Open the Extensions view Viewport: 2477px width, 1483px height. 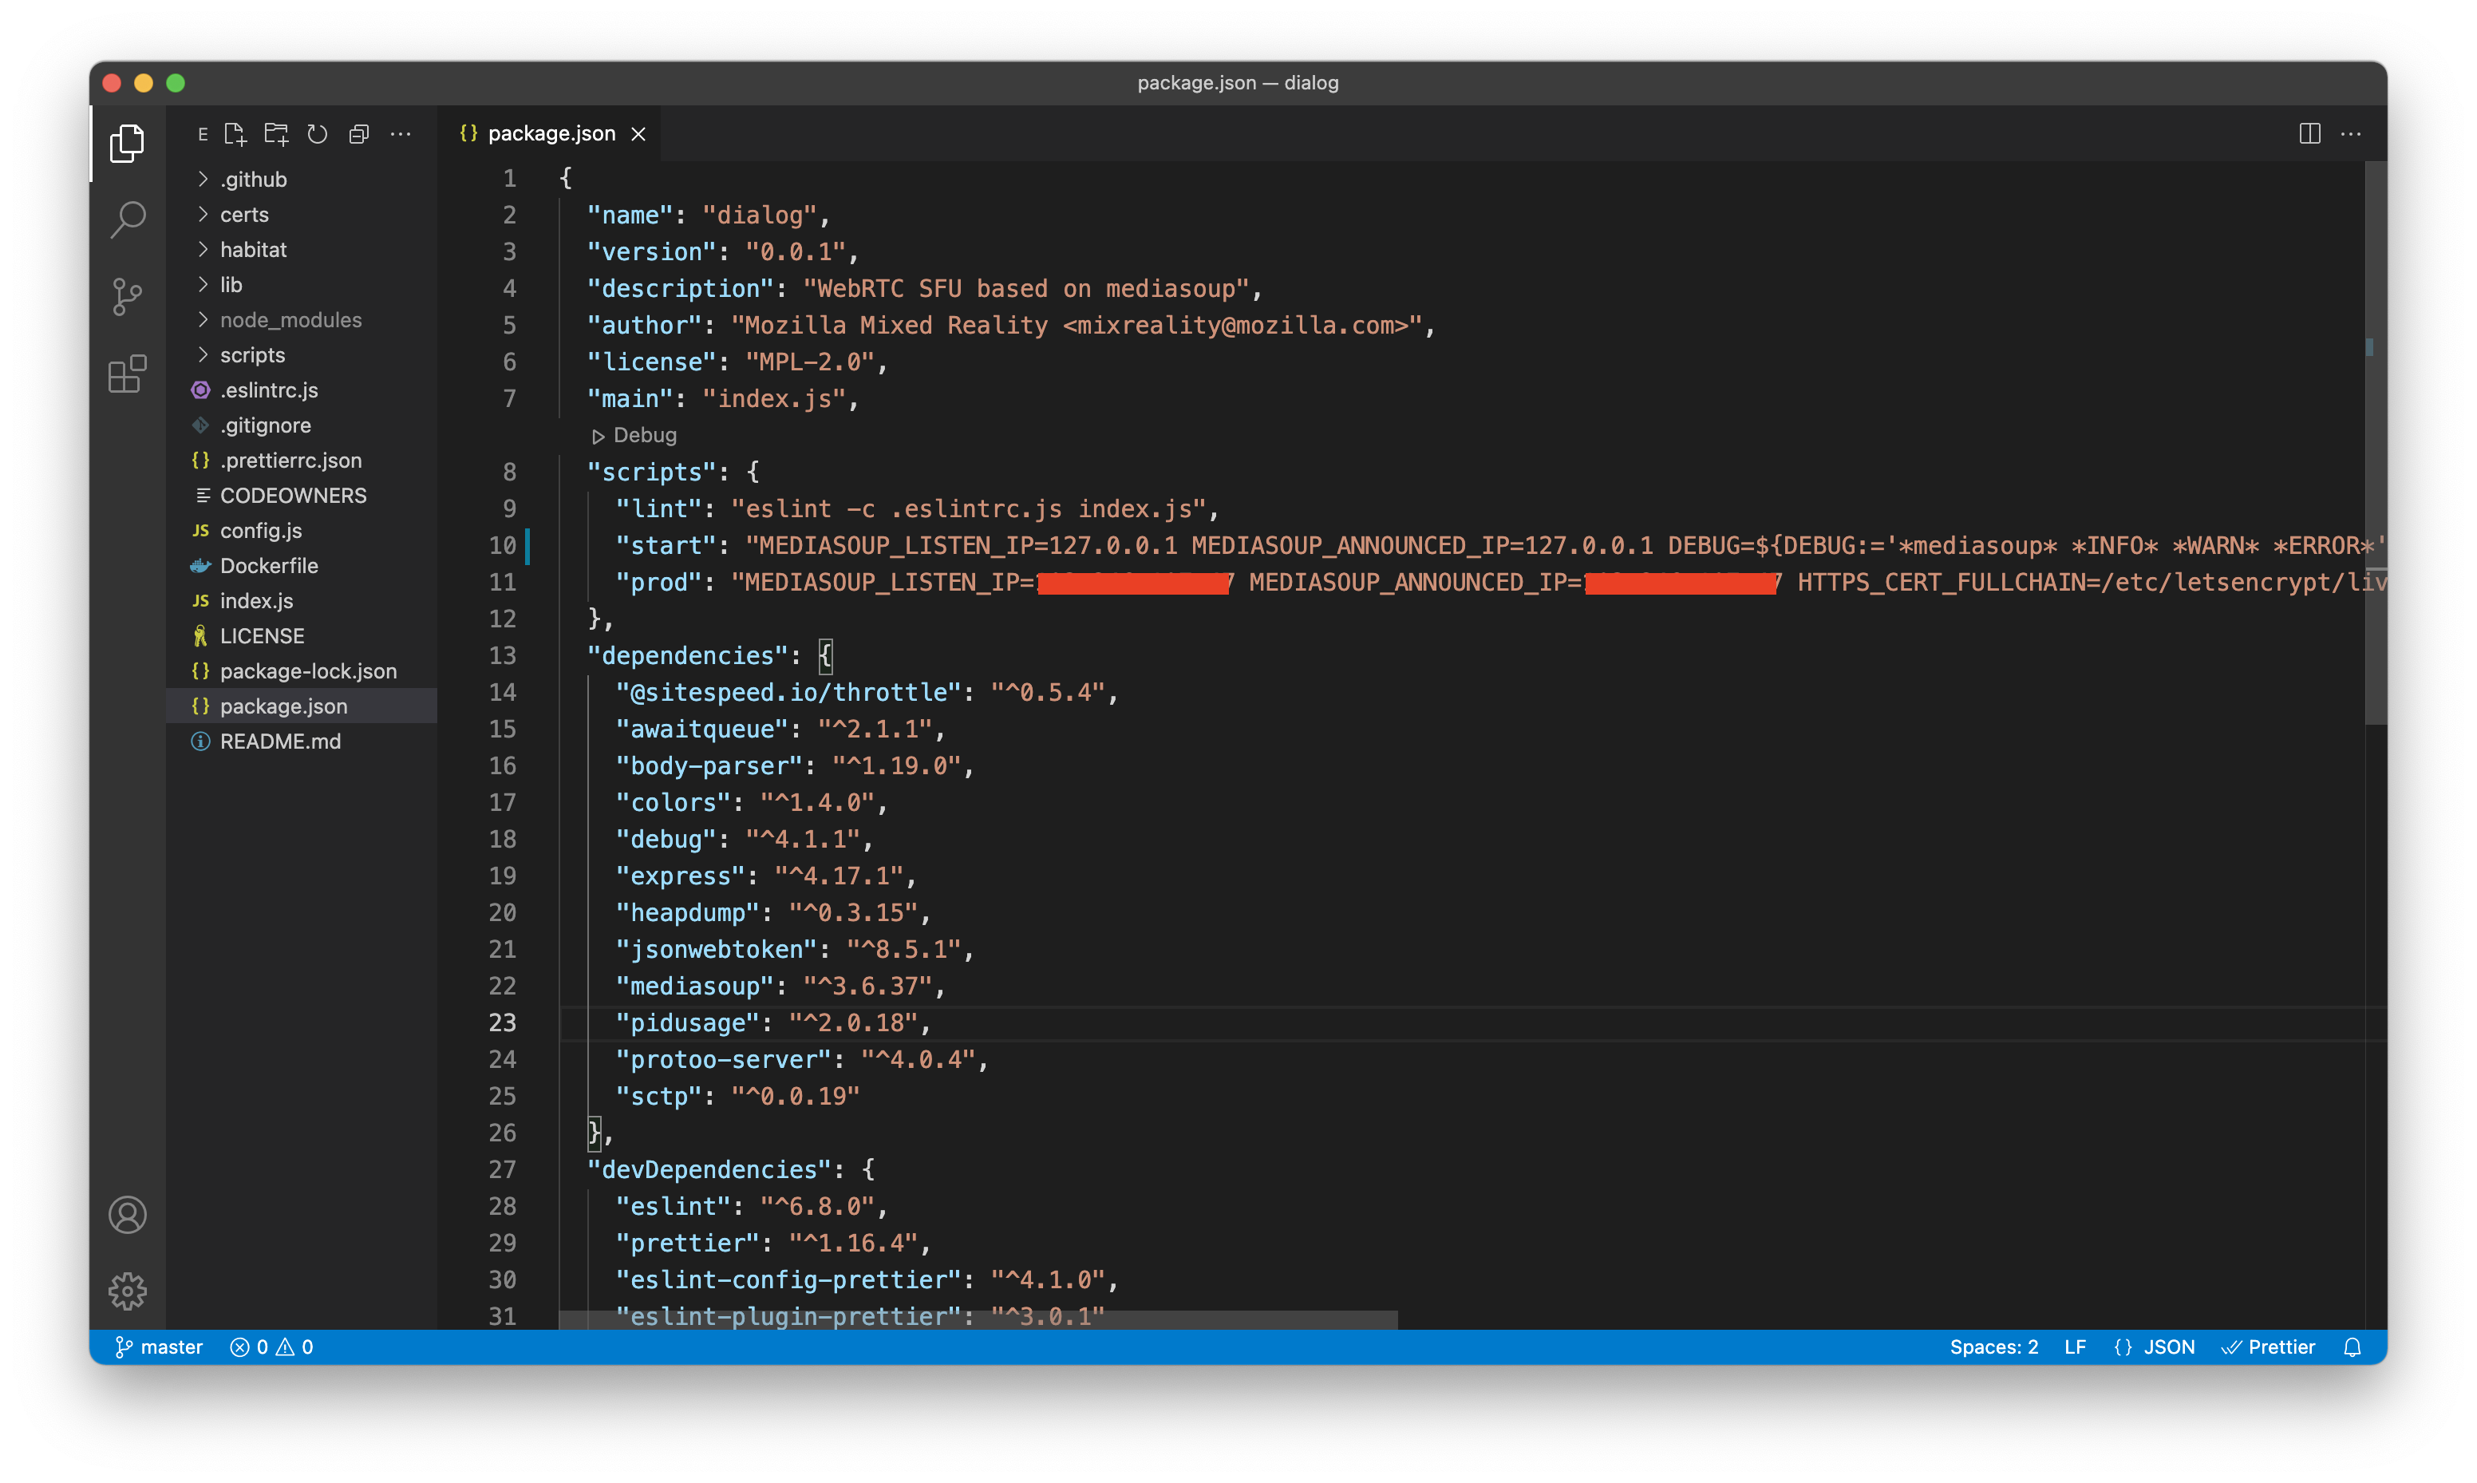127,374
